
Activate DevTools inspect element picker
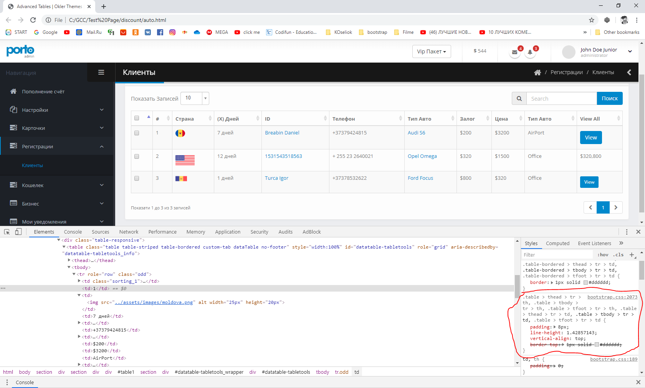coord(7,232)
